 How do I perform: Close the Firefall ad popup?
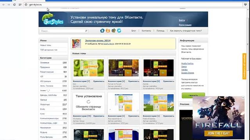(243, 98)
